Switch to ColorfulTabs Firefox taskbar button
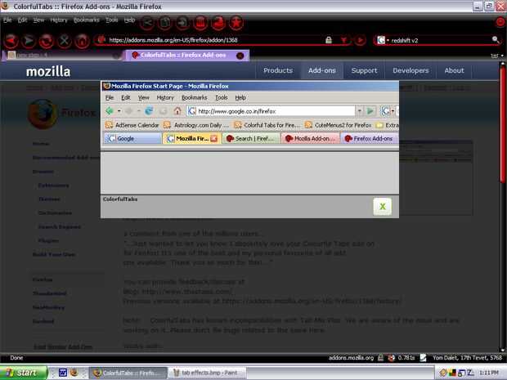 pos(128,373)
